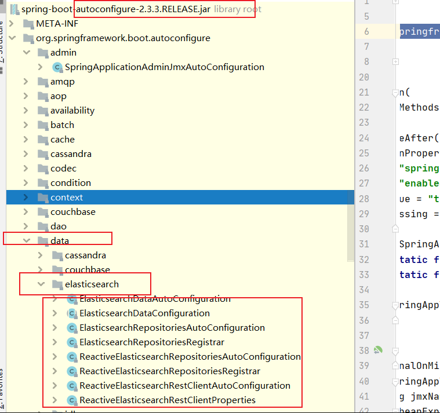Screen dimensions: 440x413
Task: Select the ElasticsearchRepositoriesAutoConfiguration class
Action: tap(172, 328)
